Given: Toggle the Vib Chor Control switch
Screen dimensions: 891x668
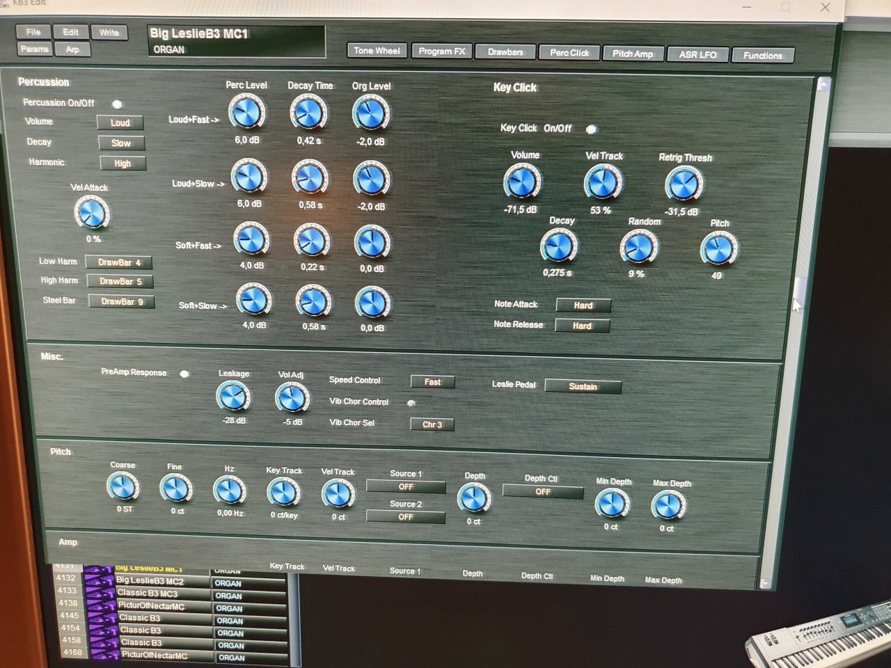Looking at the screenshot, I should point(411,403).
